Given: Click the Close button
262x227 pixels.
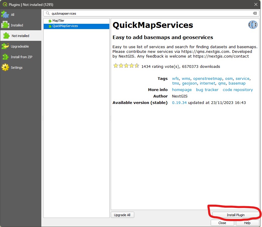Looking at the screenshot, I should (222, 223).
